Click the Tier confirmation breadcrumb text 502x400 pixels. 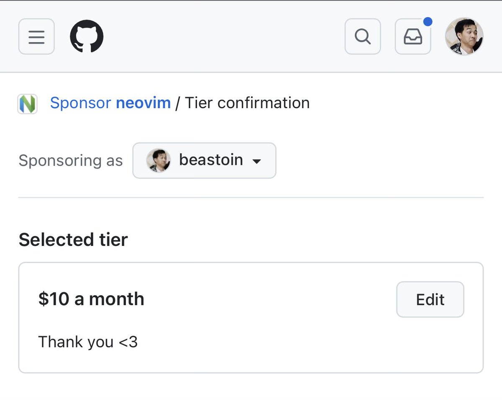click(x=247, y=103)
